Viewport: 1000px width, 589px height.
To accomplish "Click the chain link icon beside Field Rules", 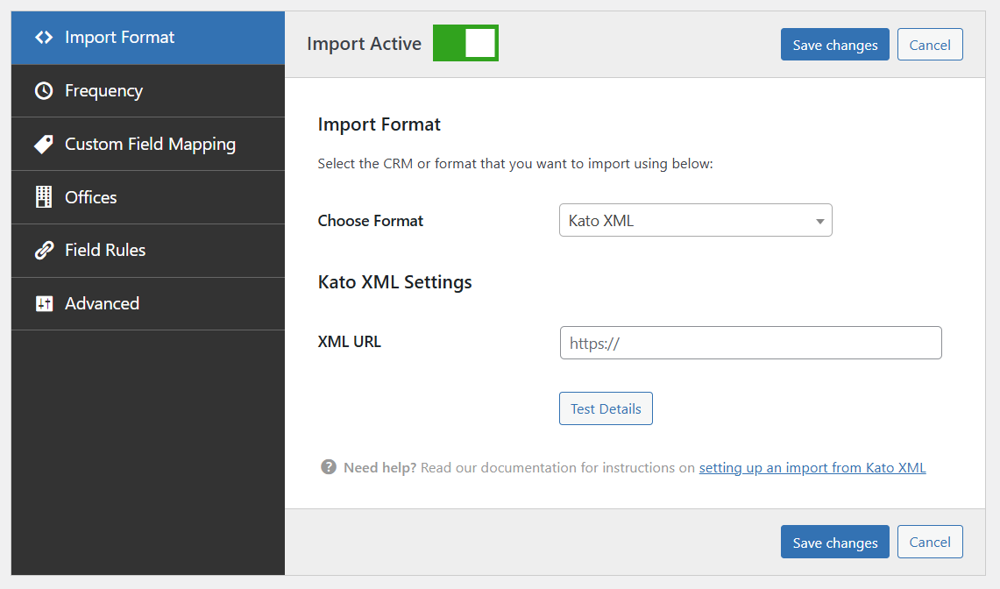I will coord(43,251).
